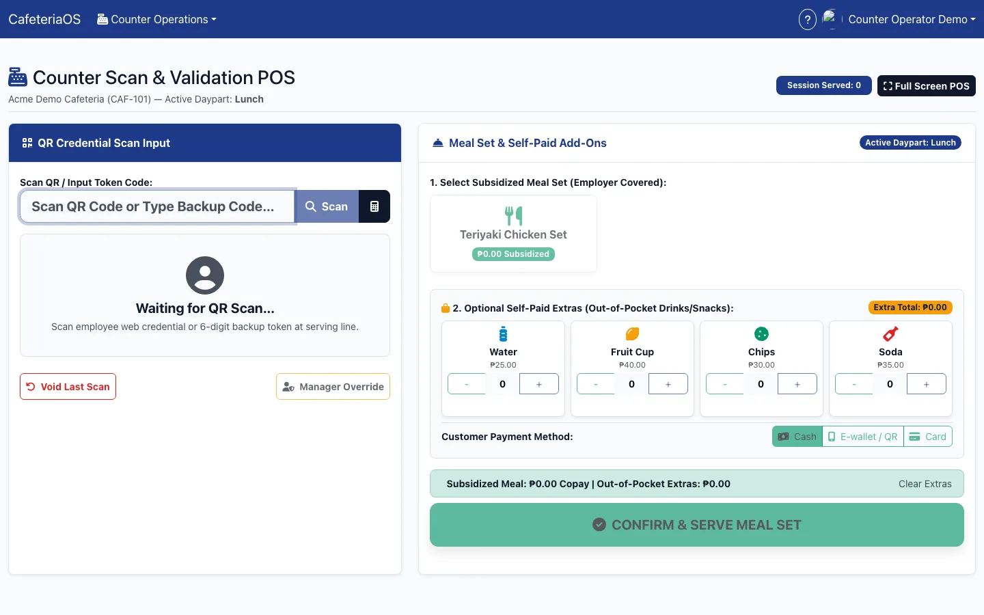
Task: Click the ₱0.00 Subsidized badge
Action: pos(513,254)
